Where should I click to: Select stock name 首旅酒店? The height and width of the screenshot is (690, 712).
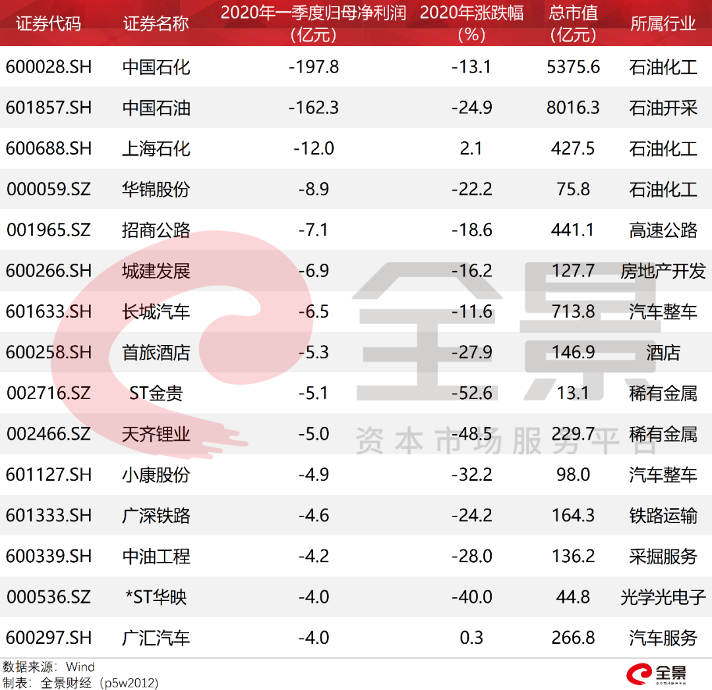coord(156,352)
